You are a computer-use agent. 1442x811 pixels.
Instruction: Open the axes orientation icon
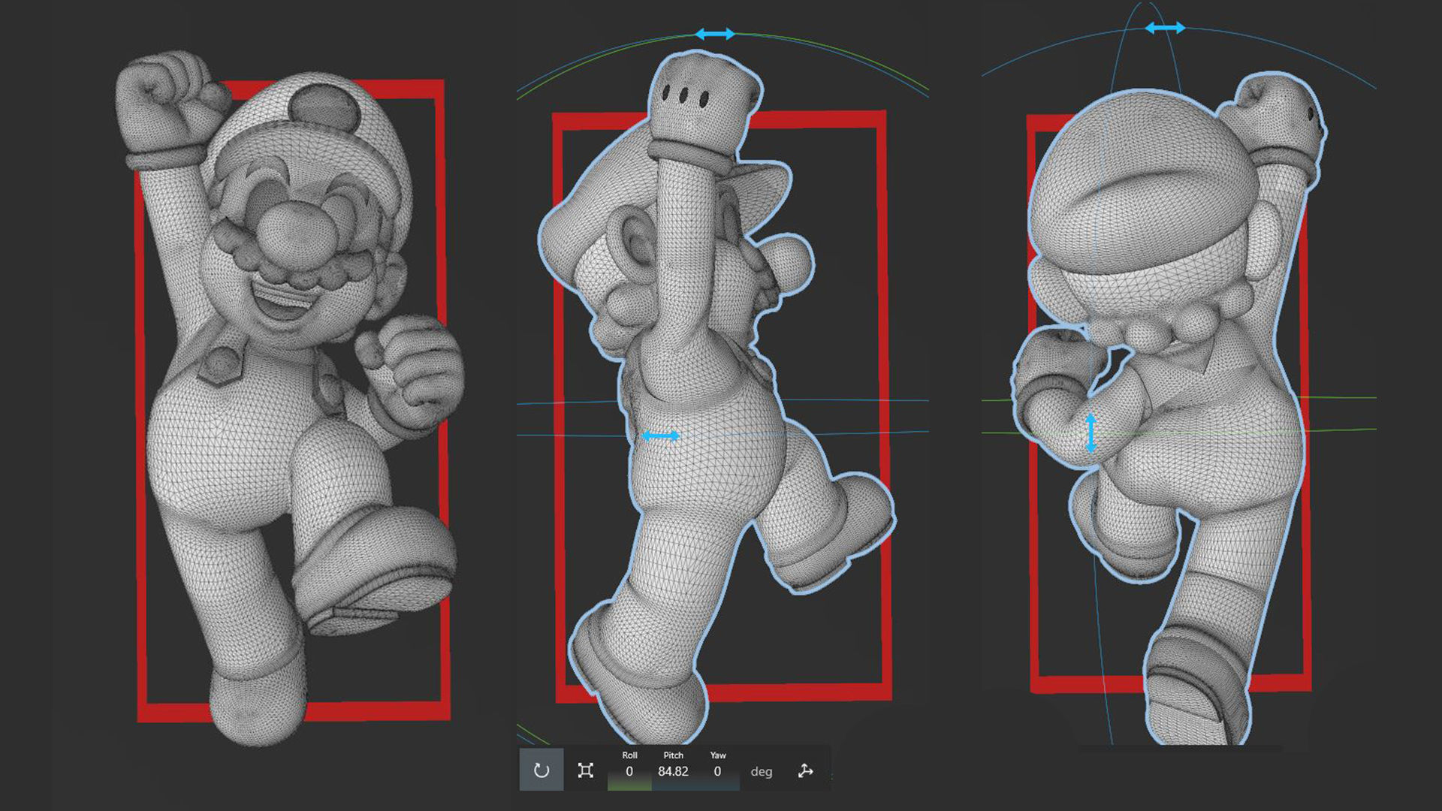click(805, 771)
